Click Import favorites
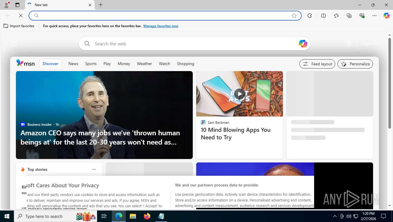 coord(19,26)
